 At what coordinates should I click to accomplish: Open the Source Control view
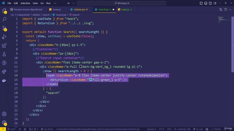click(x=4, y=28)
